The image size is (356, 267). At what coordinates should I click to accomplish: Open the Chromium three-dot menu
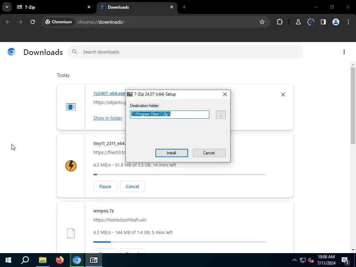point(348,22)
